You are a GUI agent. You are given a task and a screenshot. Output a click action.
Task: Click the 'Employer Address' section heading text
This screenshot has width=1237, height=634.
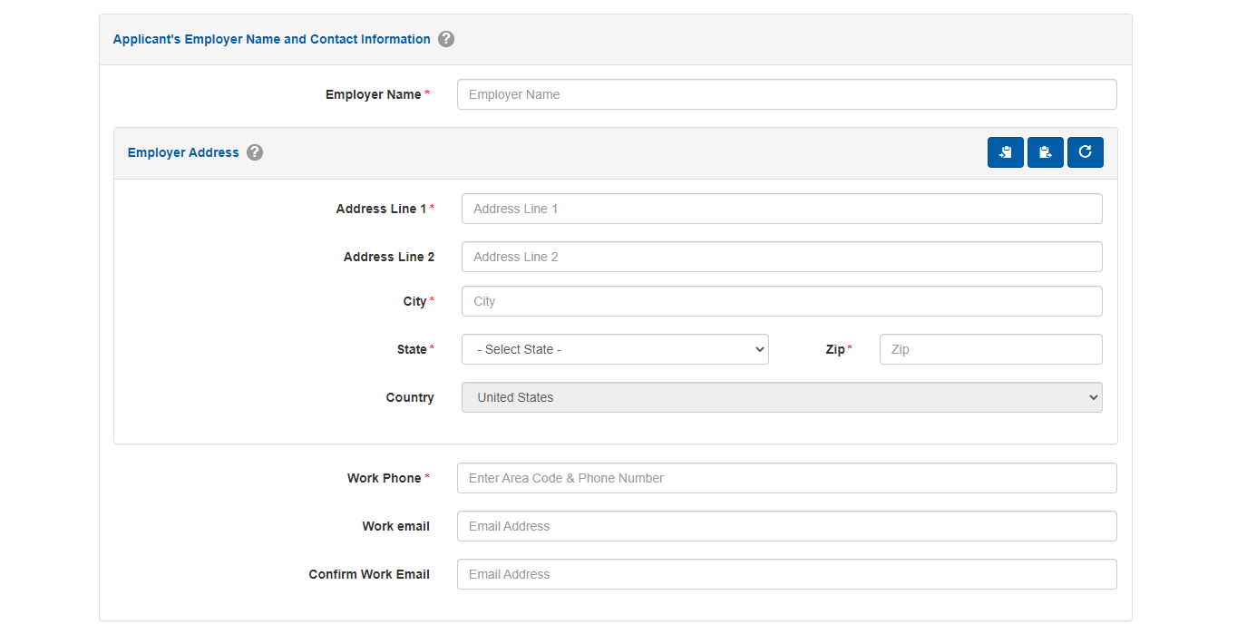tap(183, 152)
